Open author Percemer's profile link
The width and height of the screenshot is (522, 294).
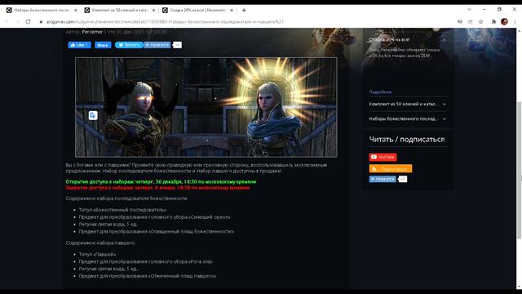pos(92,32)
